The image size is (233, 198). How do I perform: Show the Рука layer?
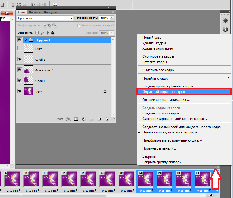coord(20,48)
